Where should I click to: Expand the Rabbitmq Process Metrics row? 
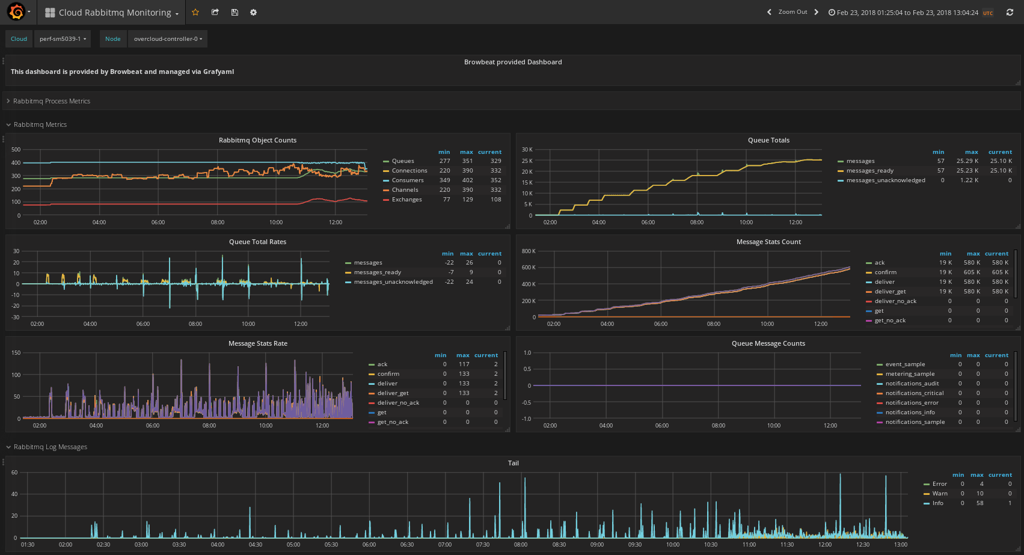click(x=52, y=101)
